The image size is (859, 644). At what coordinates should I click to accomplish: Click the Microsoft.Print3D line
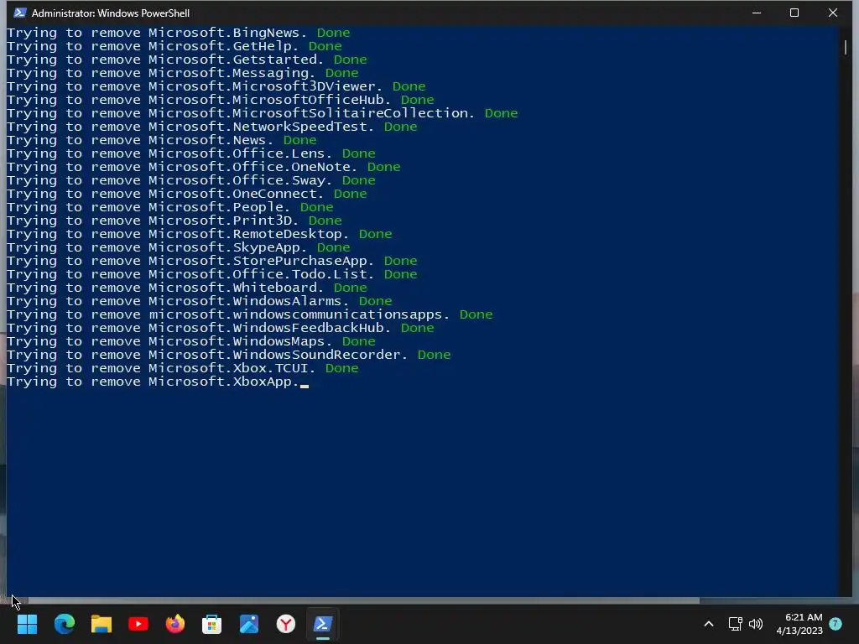click(x=174, y=221)
